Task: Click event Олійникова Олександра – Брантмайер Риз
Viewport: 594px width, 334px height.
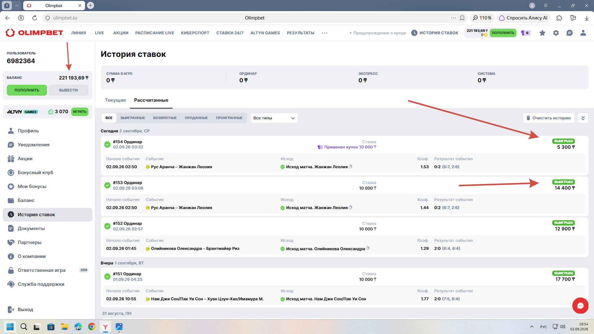Action: (195, 249)
